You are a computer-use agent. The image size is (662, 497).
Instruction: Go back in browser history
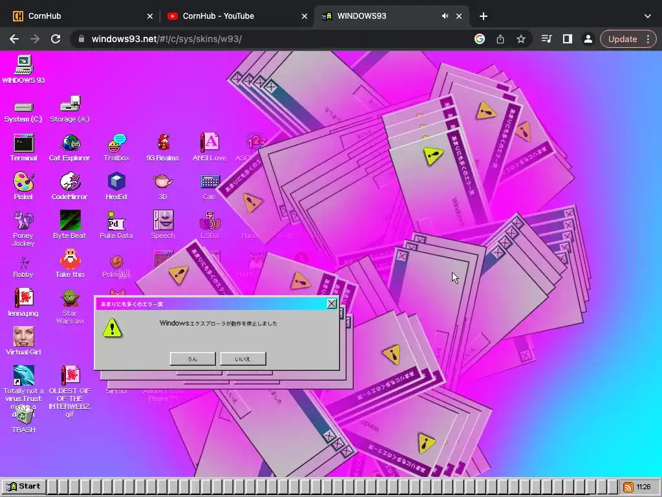pyautogui.click(x=14, y=39)
